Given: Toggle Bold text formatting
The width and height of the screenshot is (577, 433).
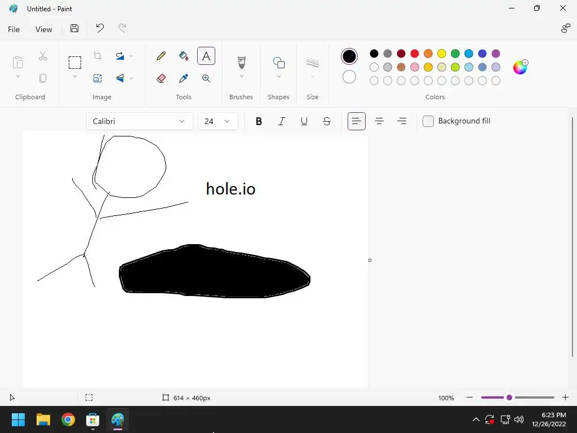Looking at the screenshot, I should pos(259,121).
